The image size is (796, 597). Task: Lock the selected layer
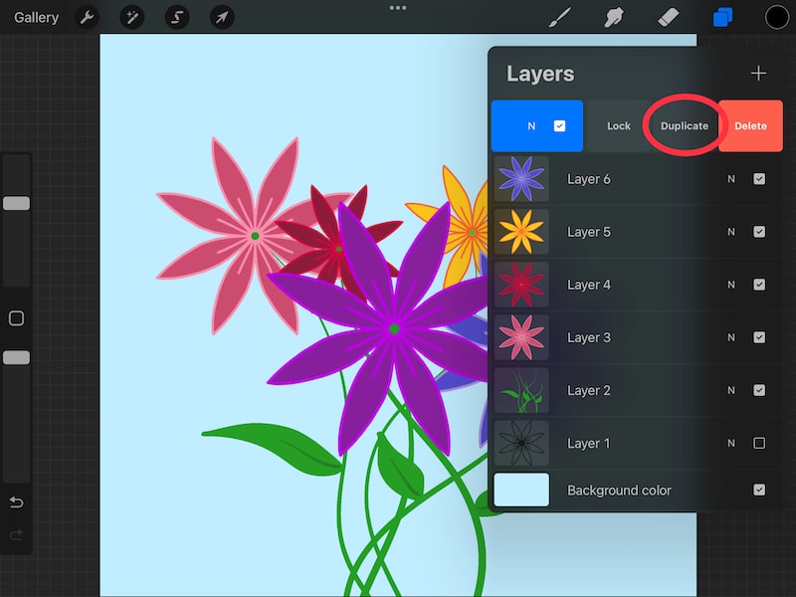(x=618, y=125)
